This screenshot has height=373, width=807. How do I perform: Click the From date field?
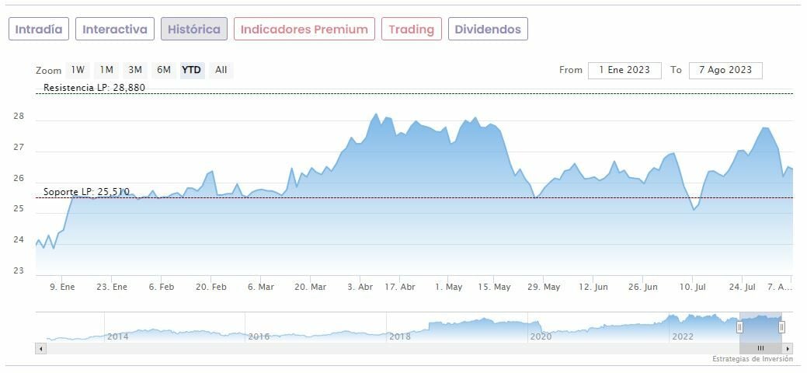click(x=624, y=70)
